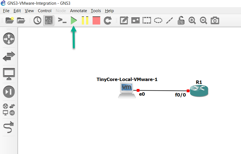This screenshot has height=154, width=241.
Task: Click the Zoom in magnifier icon
Action: pos(192,20)
